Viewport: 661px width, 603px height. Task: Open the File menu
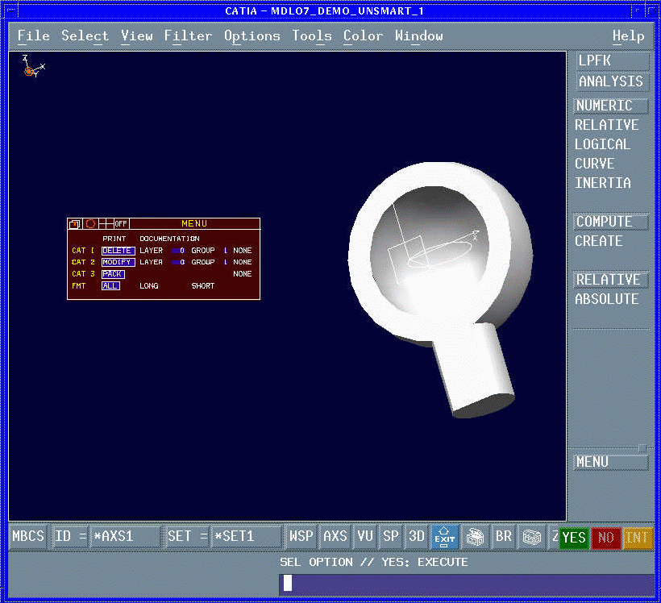click(x=34, y=36)
